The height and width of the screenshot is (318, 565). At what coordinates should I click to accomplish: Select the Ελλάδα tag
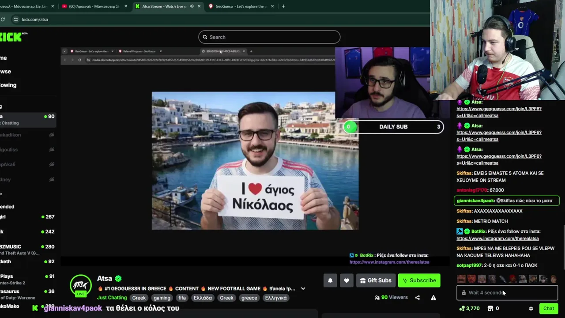point(203,298)
